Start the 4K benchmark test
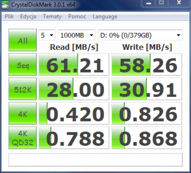This screenshot has height=173, width=191. (x=23, y=113)
